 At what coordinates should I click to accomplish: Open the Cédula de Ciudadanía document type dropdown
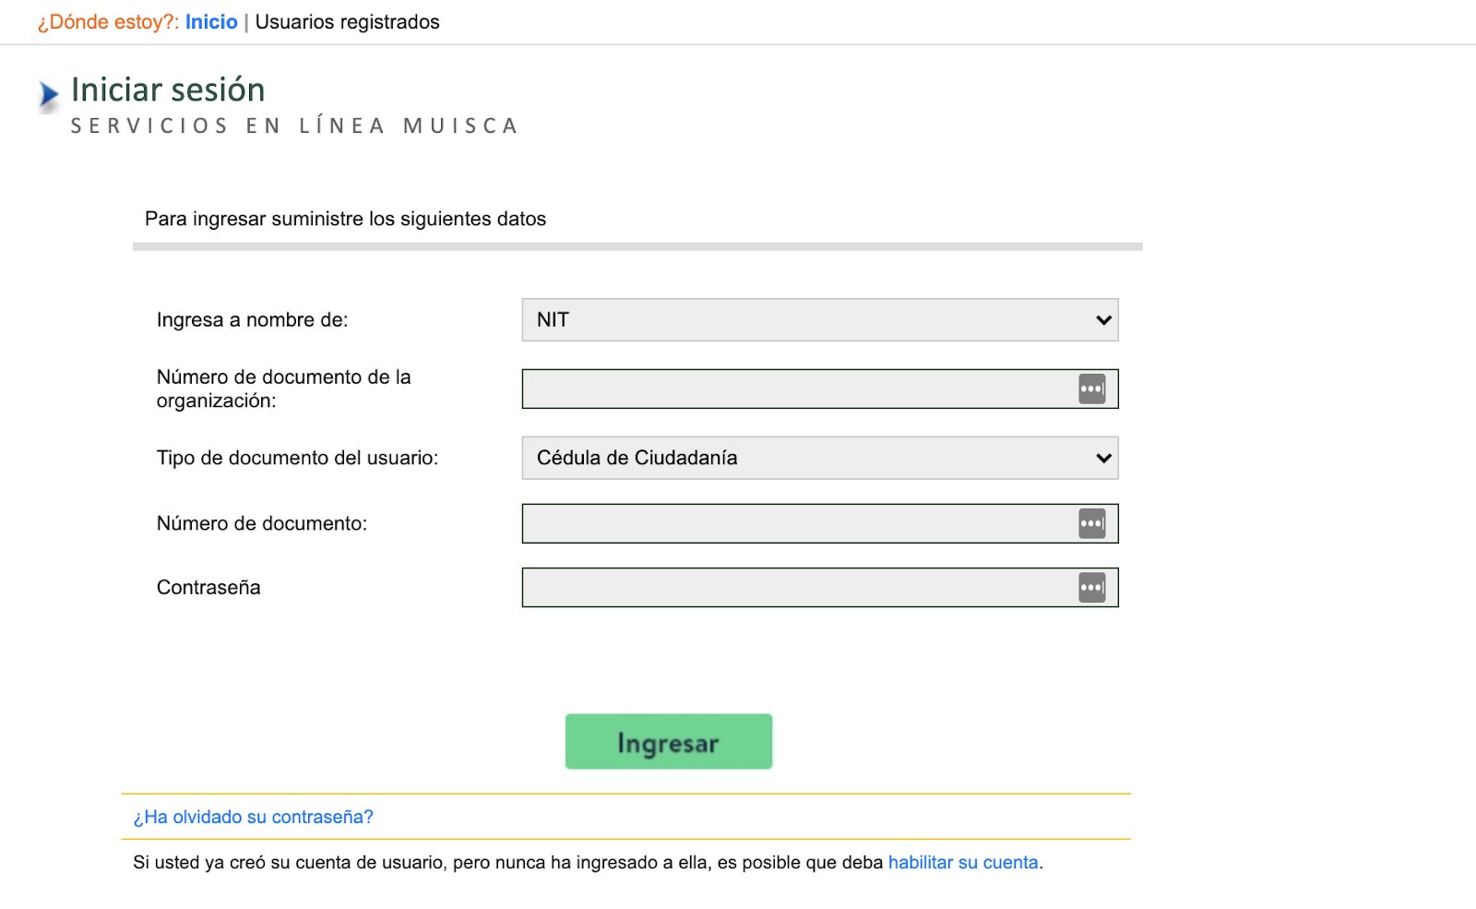click(820, 458)
